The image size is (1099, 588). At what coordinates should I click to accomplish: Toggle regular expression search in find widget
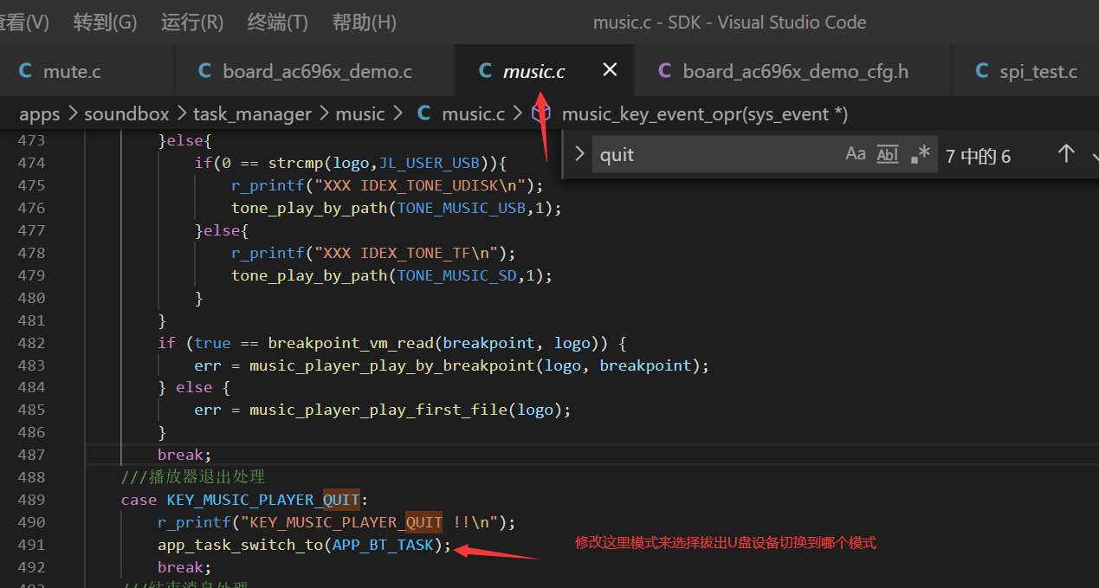coord(921,154)
